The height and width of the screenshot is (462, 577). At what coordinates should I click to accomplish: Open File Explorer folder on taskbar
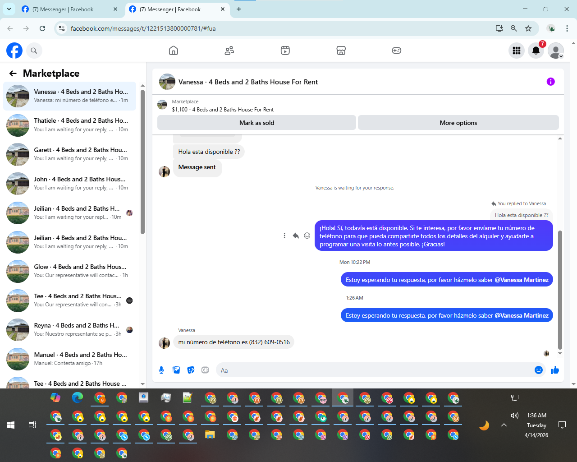click(x=210, y=435)
